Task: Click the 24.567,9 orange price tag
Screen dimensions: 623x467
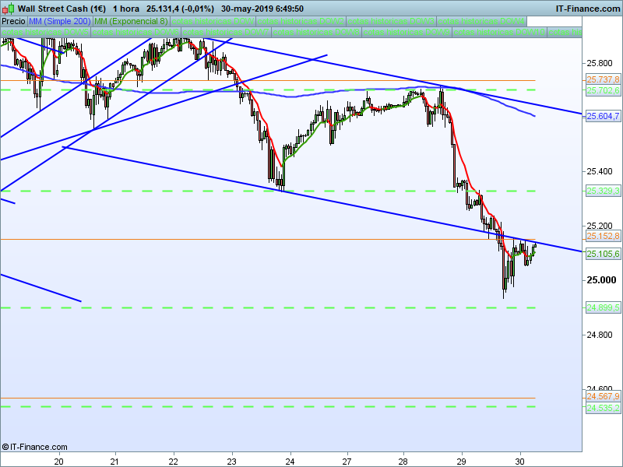Action: point(603,396)
